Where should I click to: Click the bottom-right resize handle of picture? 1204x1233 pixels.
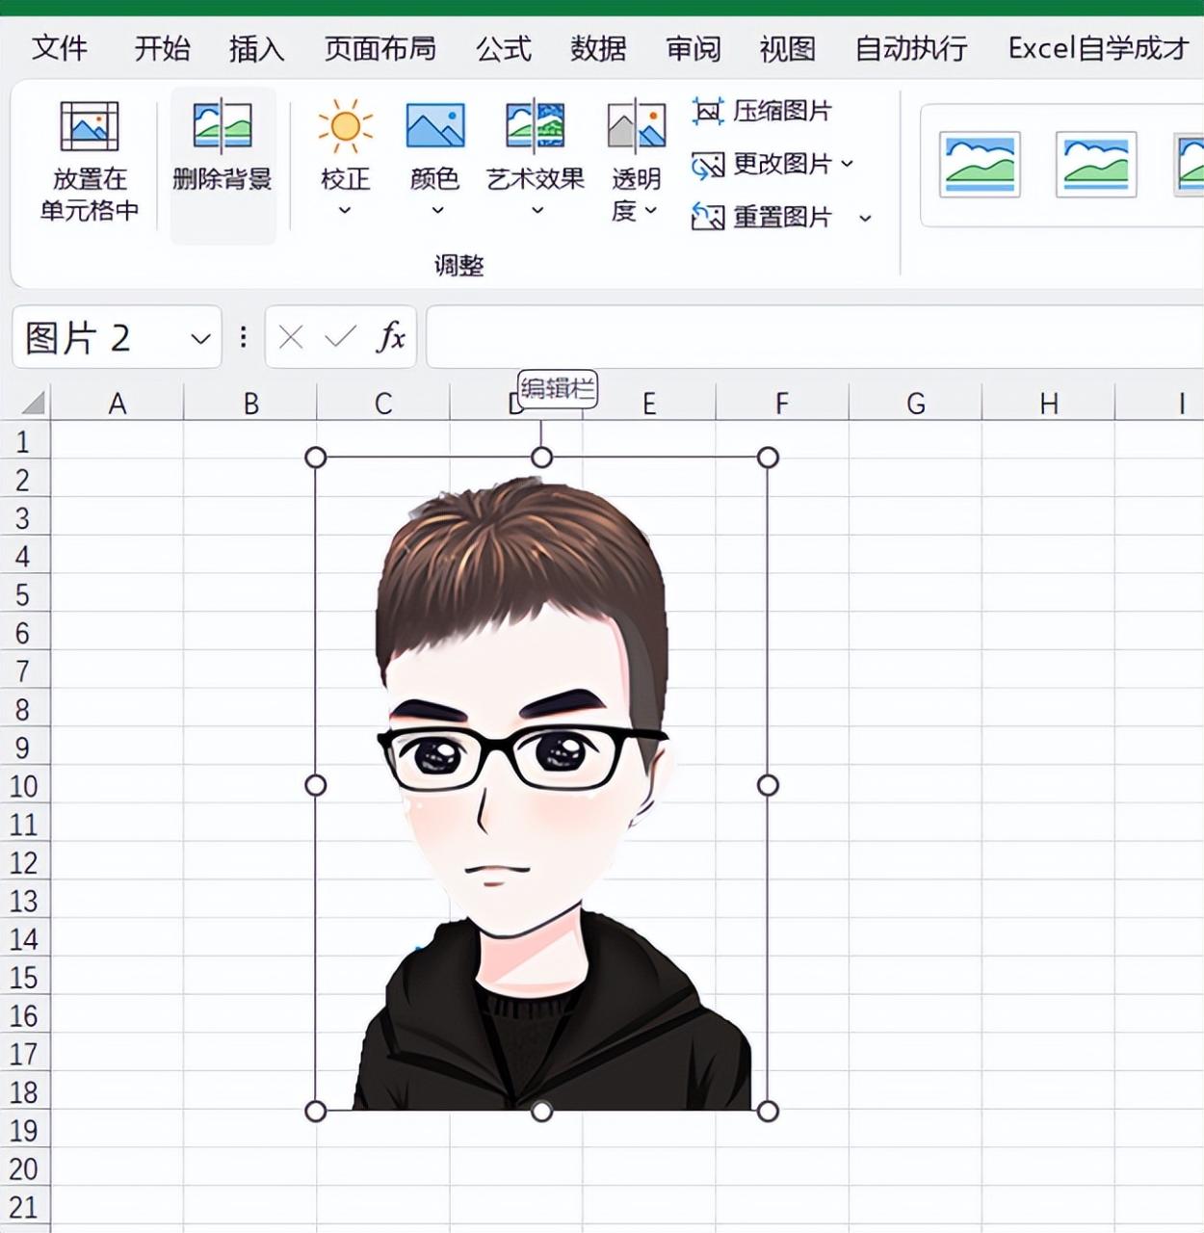(x=768, y=1112)
